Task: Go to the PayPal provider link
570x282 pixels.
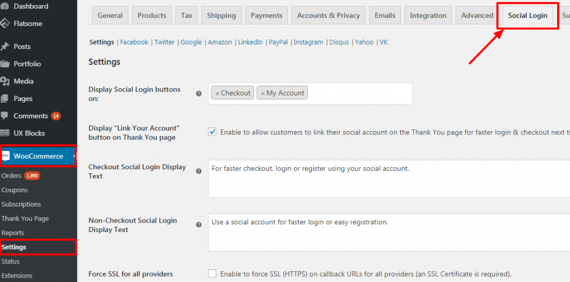Action: [278, 42]
